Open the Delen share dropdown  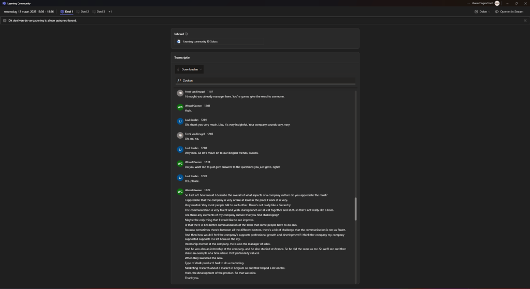tap(482, 11)
